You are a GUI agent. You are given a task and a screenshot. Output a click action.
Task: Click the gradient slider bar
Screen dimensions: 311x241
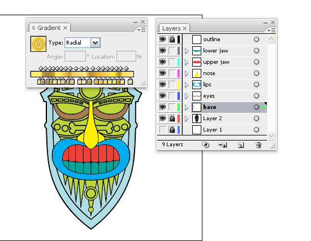(x=82, y=74)
